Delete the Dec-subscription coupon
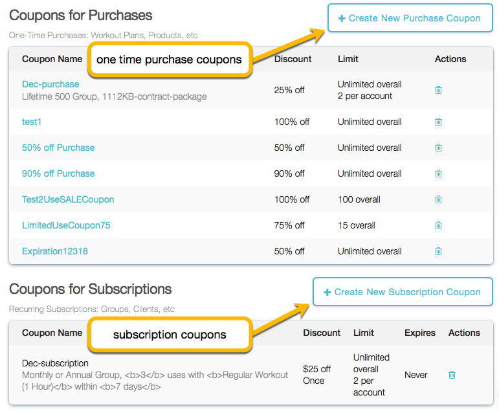The image size is (499, 413). pos(452,375)
